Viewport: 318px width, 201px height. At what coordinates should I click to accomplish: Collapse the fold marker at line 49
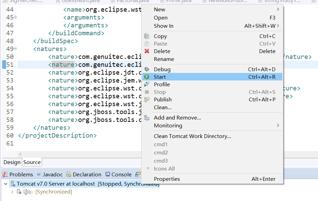tap(15, 49)
